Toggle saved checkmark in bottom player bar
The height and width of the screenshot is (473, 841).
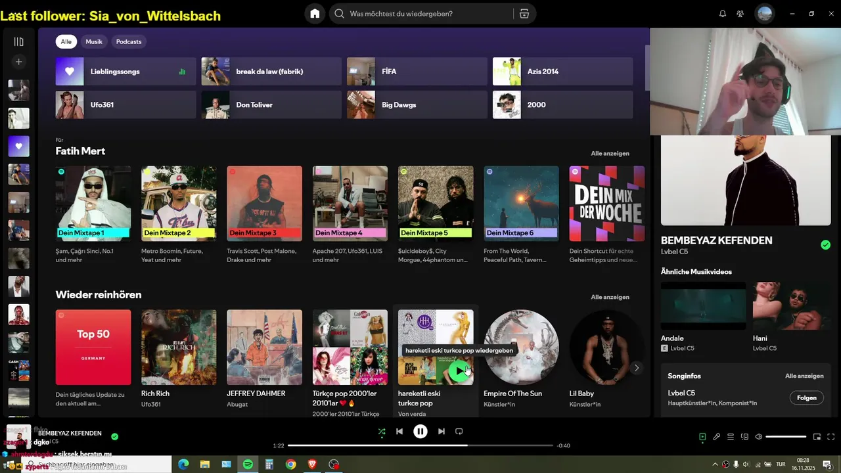tap(115, 436)
